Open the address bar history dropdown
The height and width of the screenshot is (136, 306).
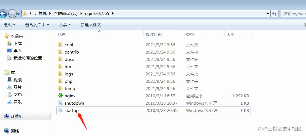click(268, 14)
